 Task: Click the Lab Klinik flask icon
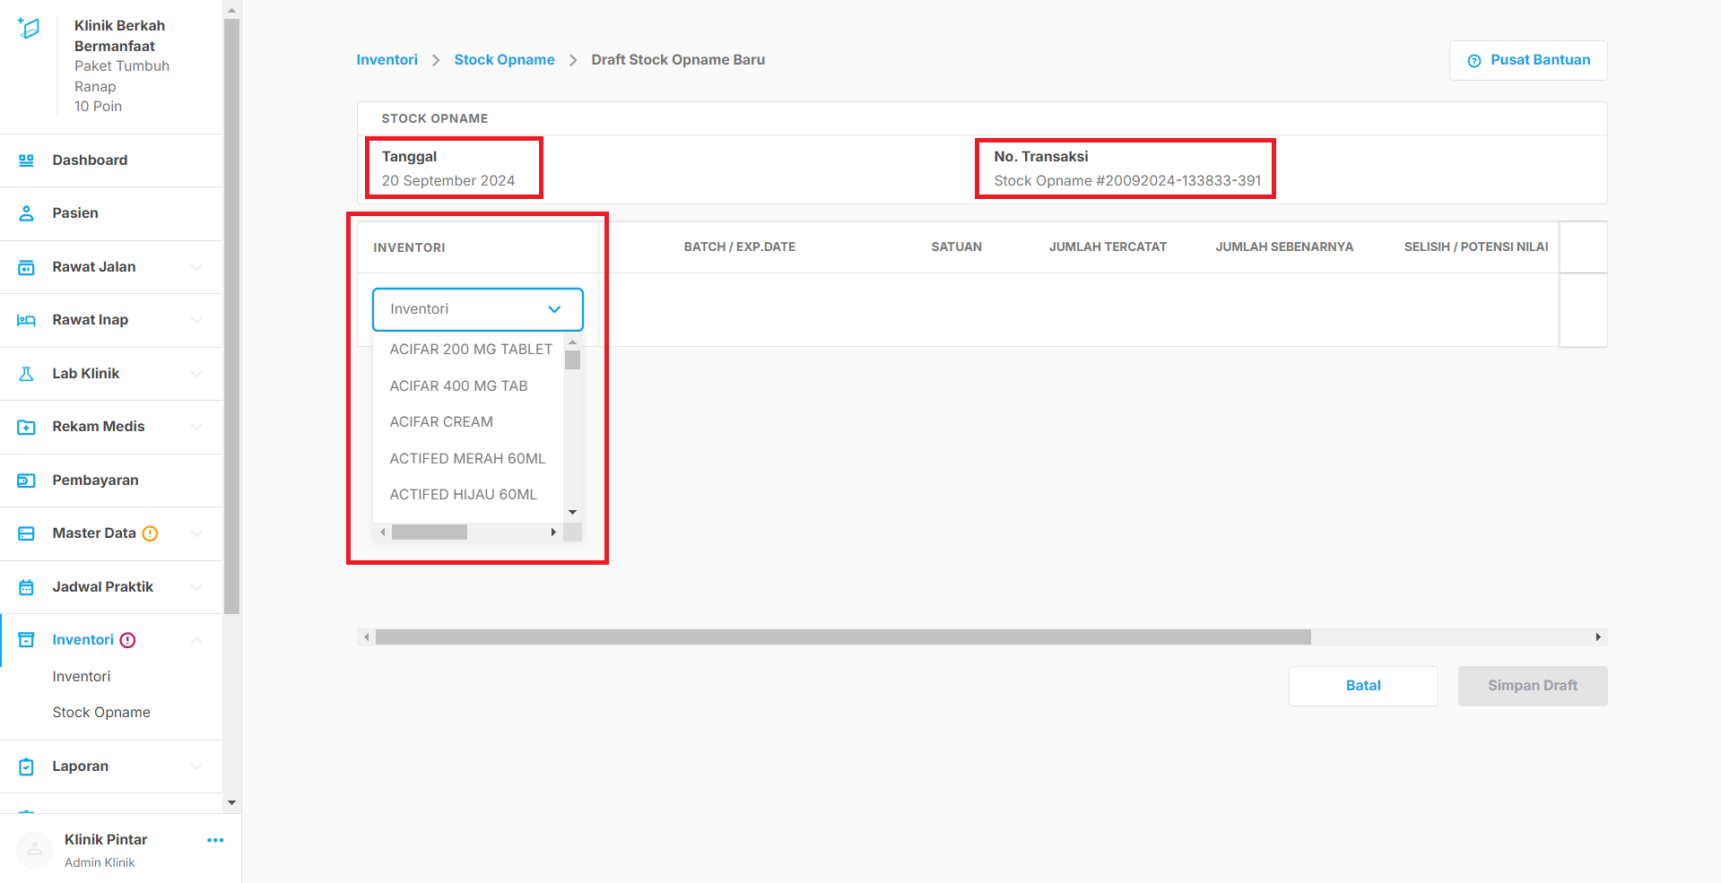[26, 374]
